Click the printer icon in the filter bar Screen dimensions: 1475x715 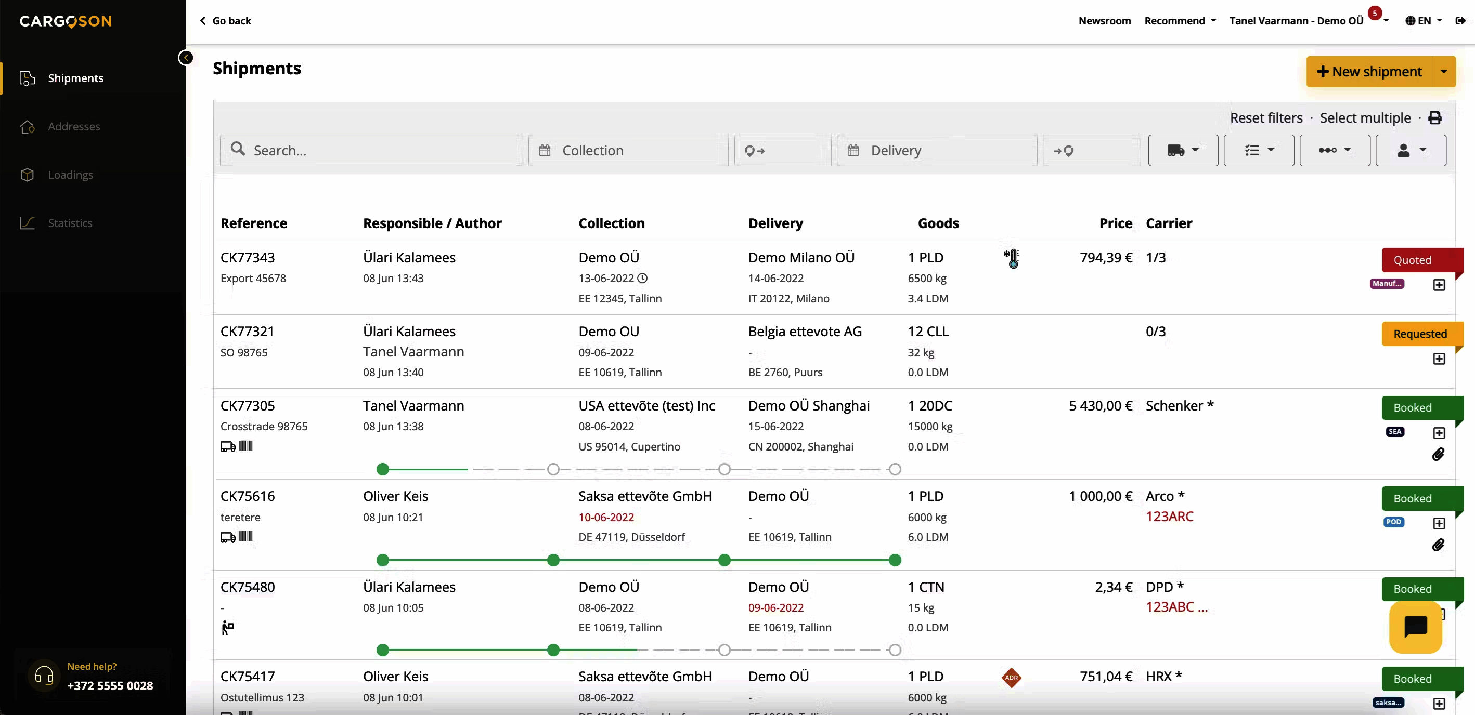pyautogui.click(x=1434, y=118)
